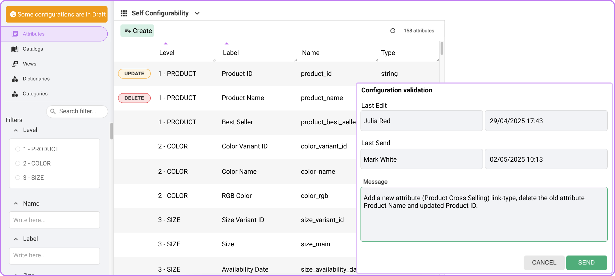The width and height of the screenshot is (615, 276).
Task: Collapse the Name filter section
Action: pyautogui.click(x=16, y=203)
